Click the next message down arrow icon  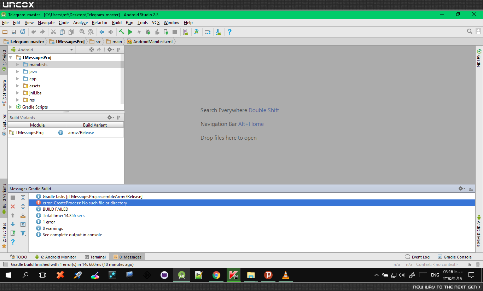click(13, 224)
